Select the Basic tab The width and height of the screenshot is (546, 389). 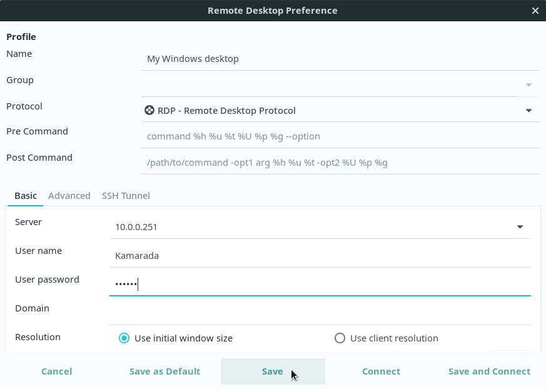point(26,196)
